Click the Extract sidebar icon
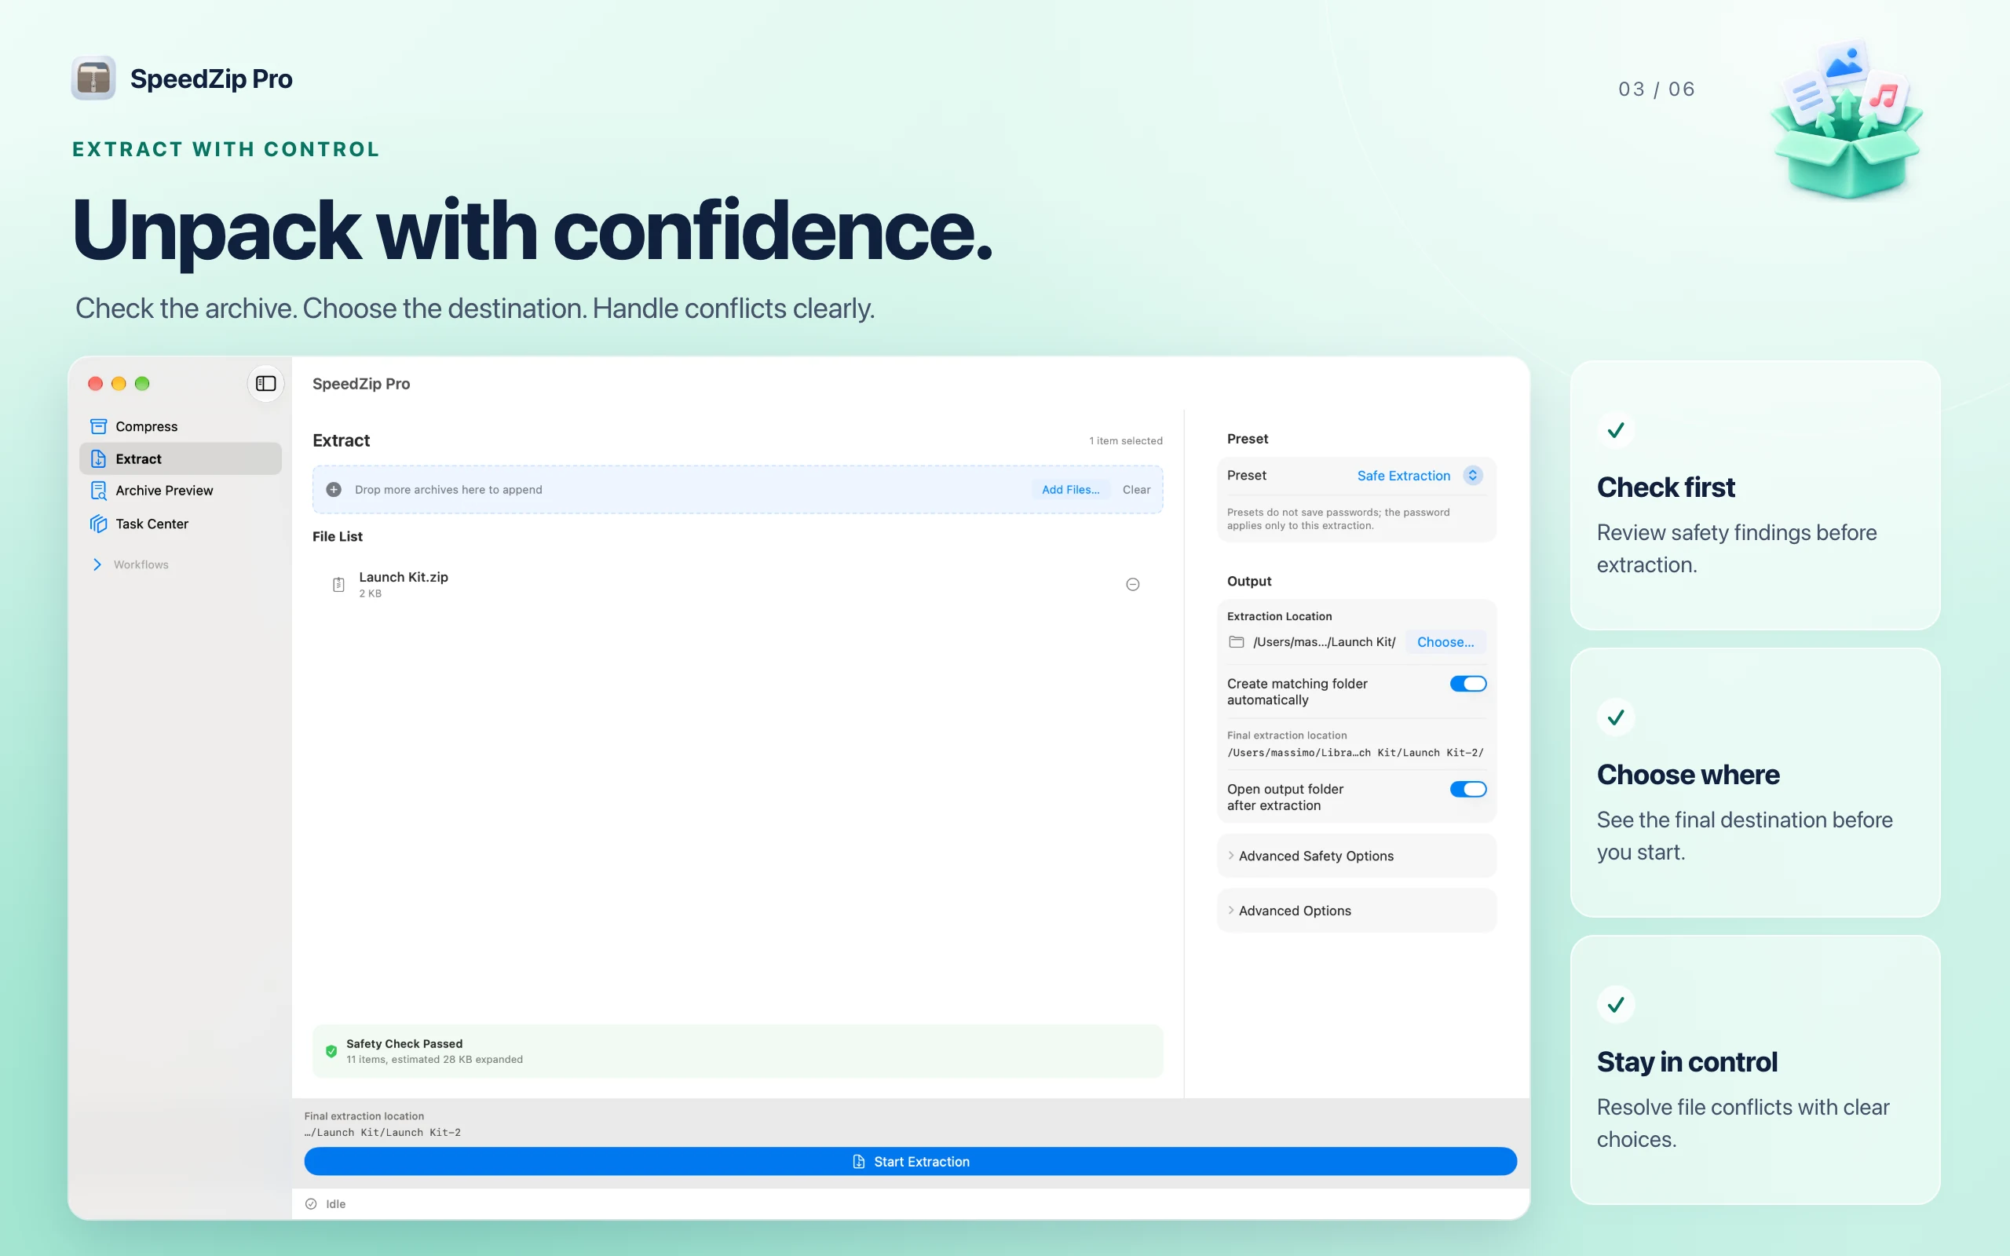2010x1256 pixels. (x=98, y=458)
